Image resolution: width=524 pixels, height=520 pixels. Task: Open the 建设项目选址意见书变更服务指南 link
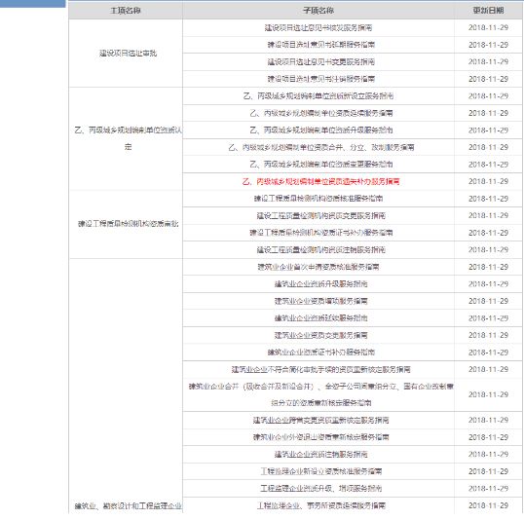[x=320, y=61]
